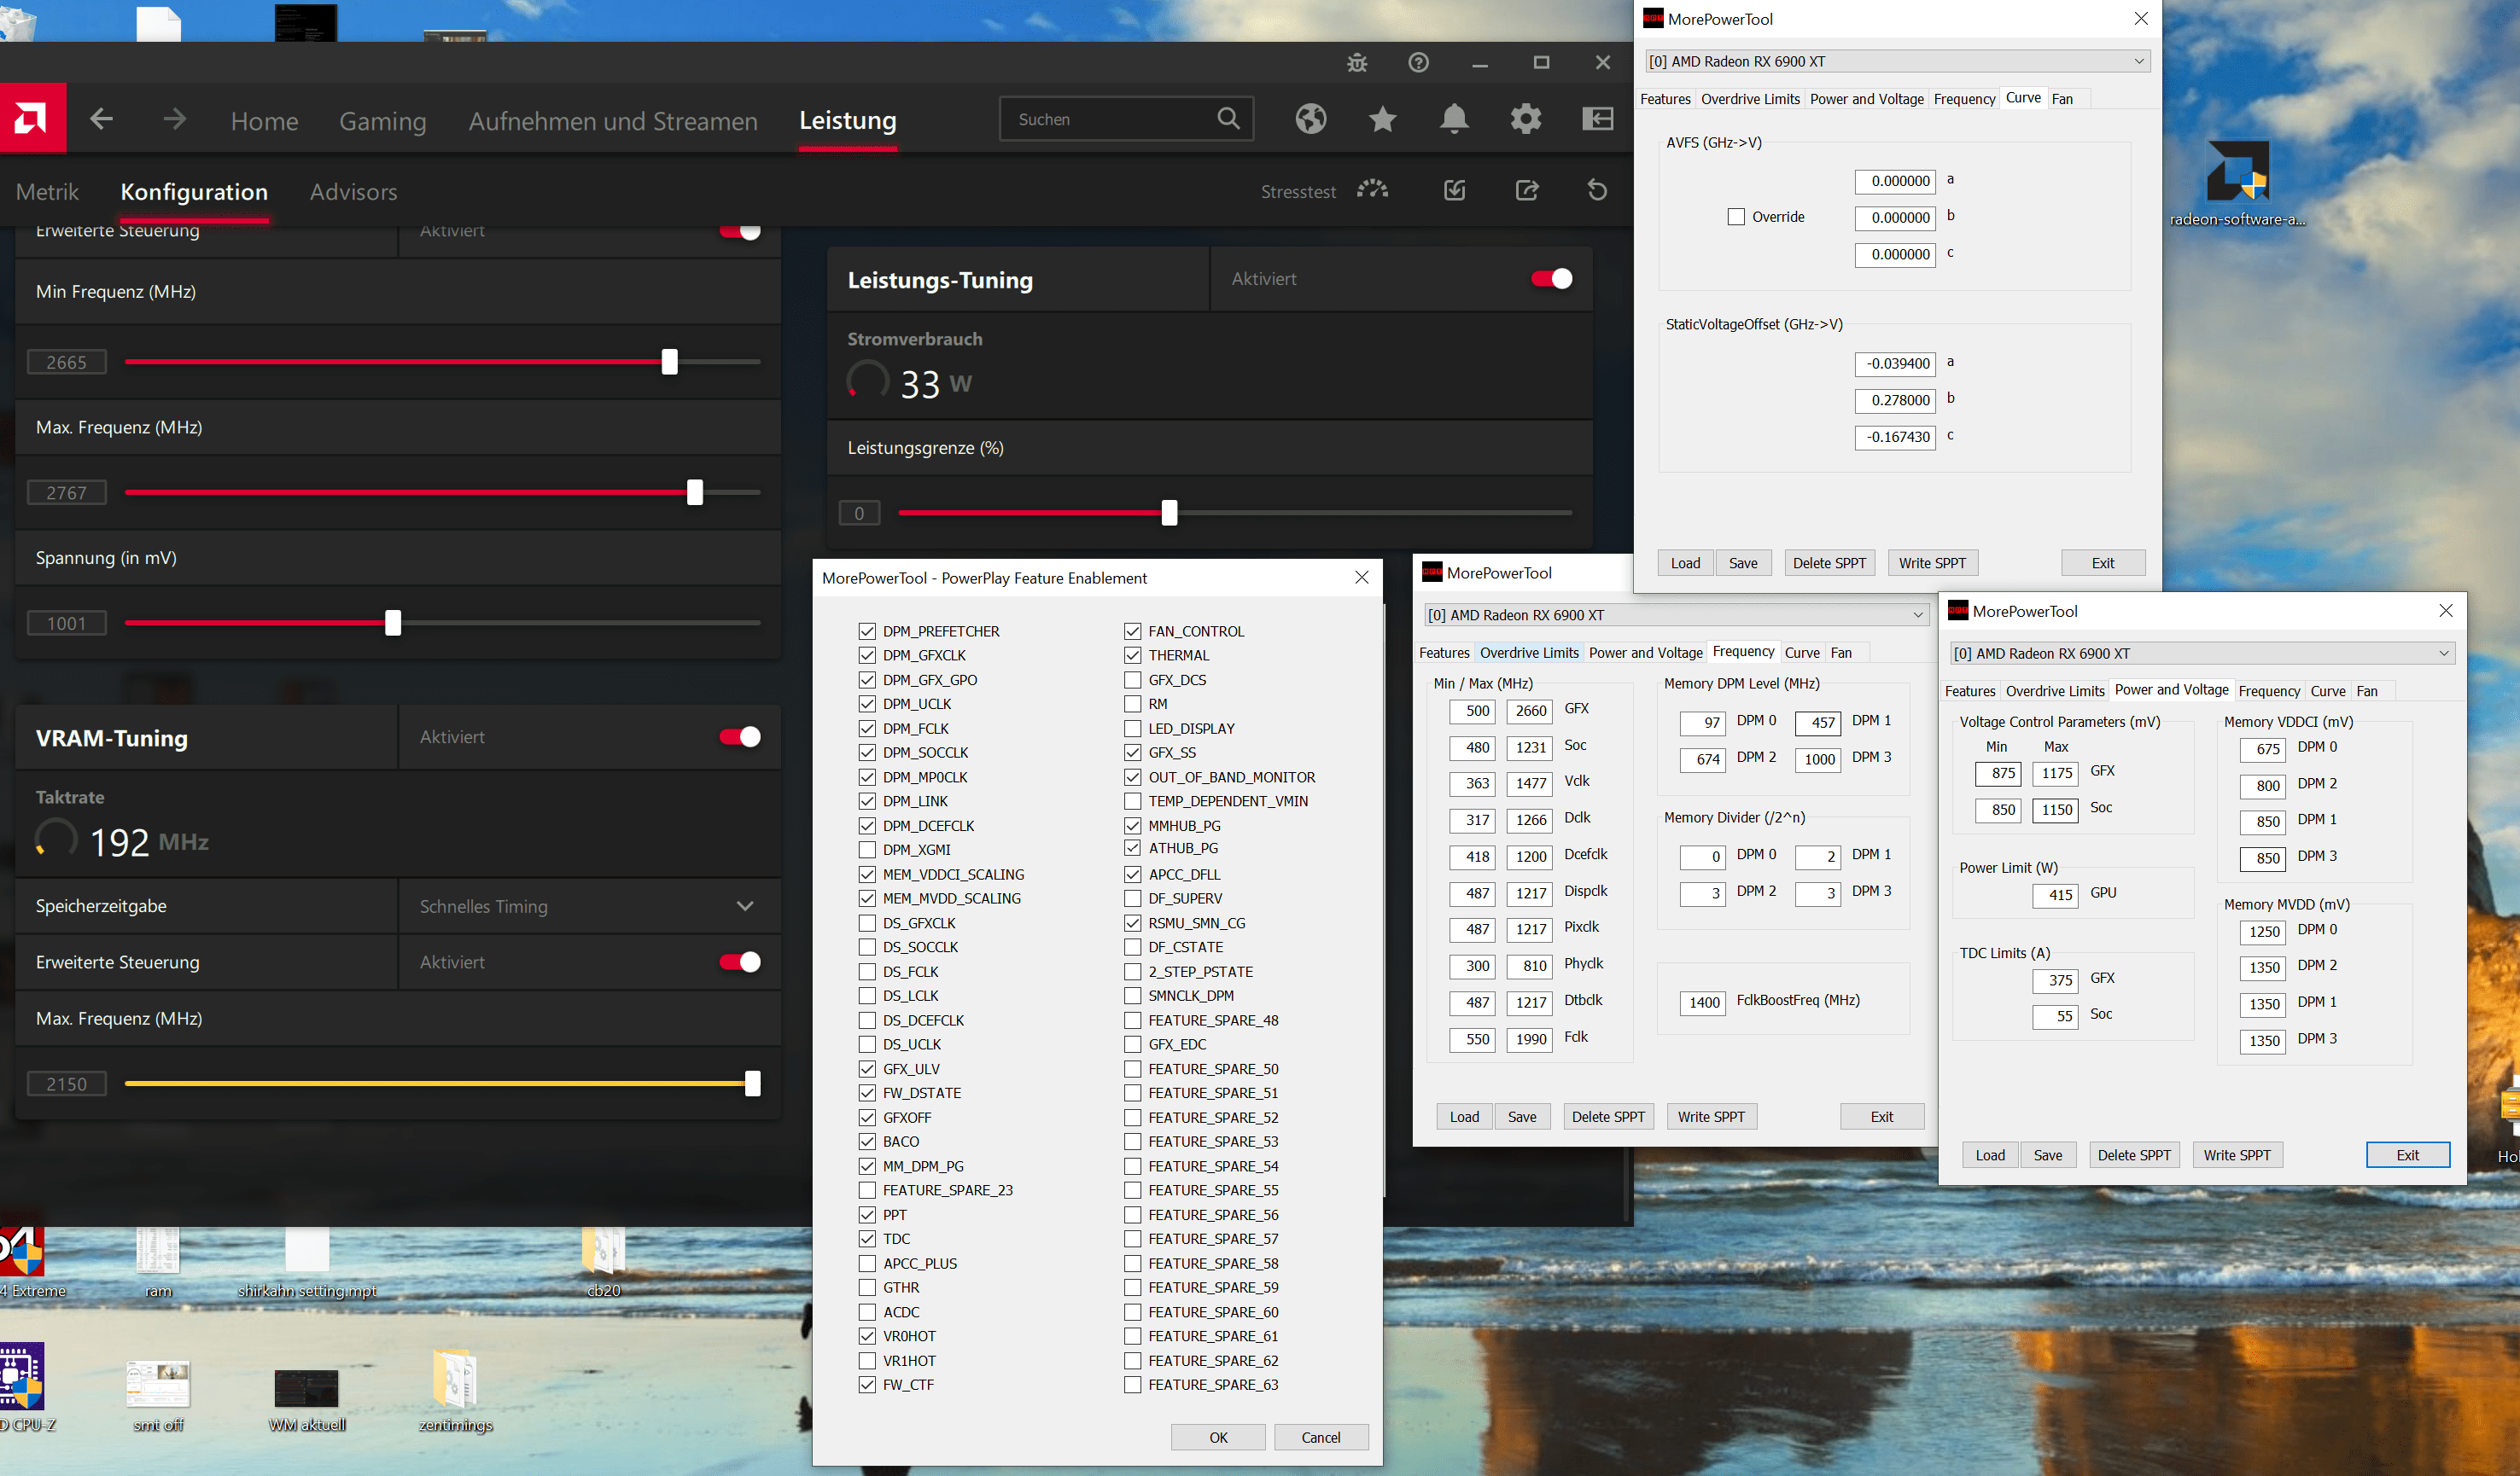Switch to the Metrik subtab
Viewport: 2520px width, 1476px height.
(47, 192)
